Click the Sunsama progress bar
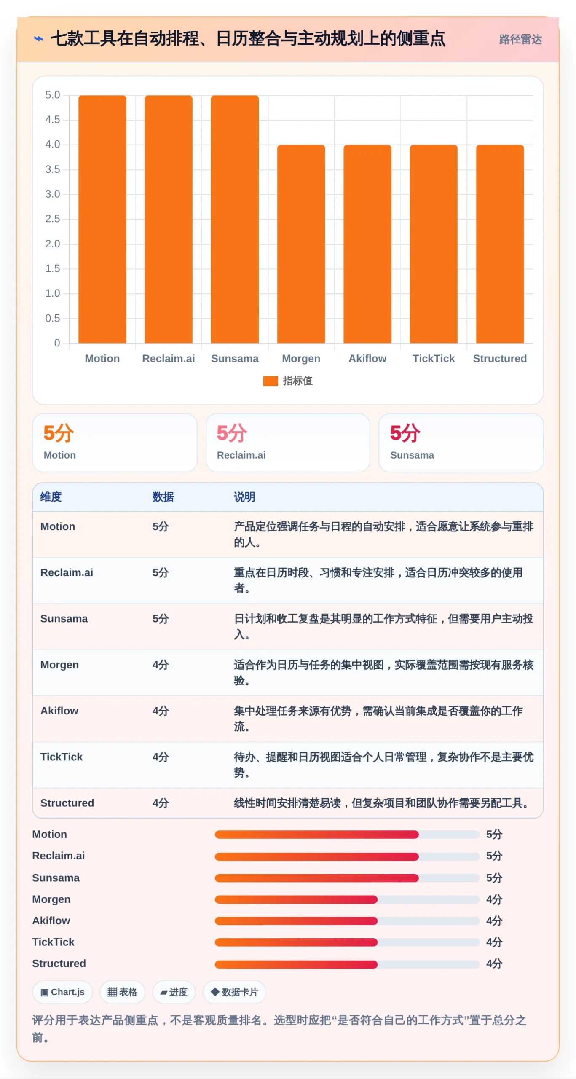576x1079 pixels. click(347, 878)
